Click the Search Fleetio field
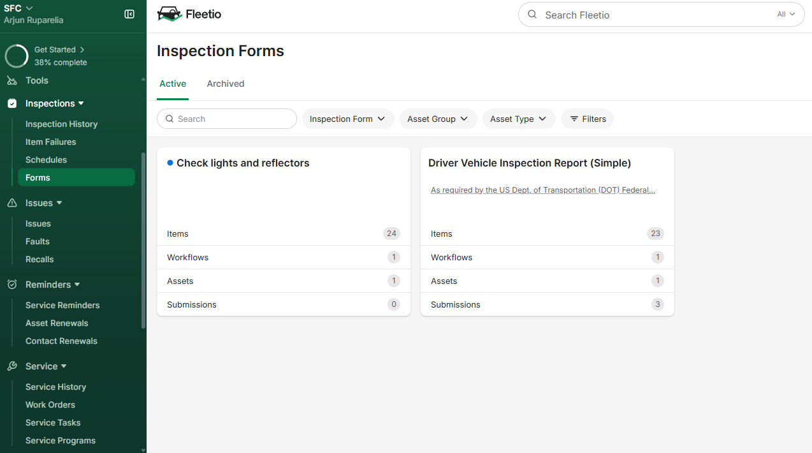Viewport: 812px width, 453px height. click(x=650, y=15)
